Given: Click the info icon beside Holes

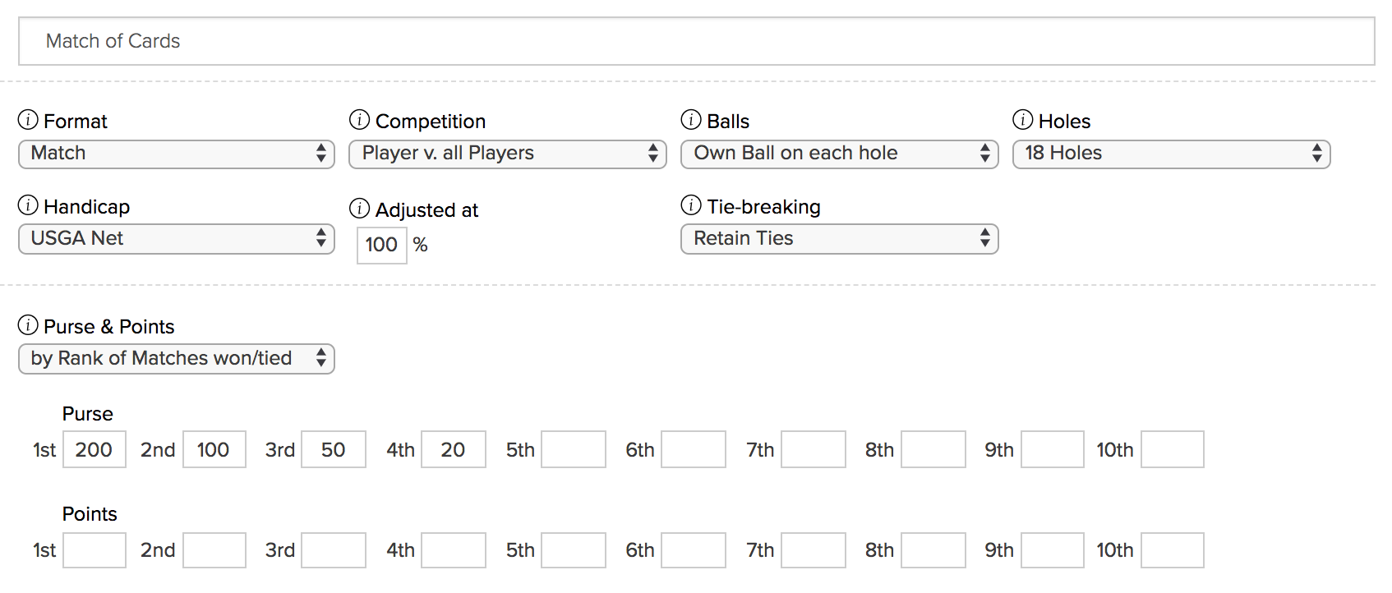Looking at the screenshot, I should click(x=1022, y=120).
